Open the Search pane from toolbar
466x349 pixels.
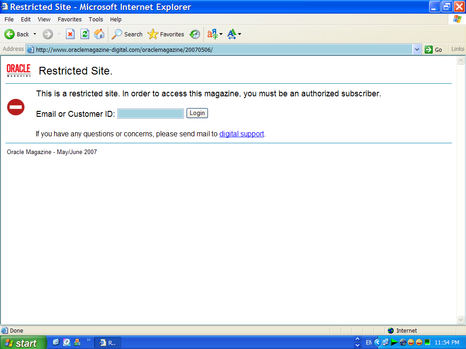tap(127, 34)
